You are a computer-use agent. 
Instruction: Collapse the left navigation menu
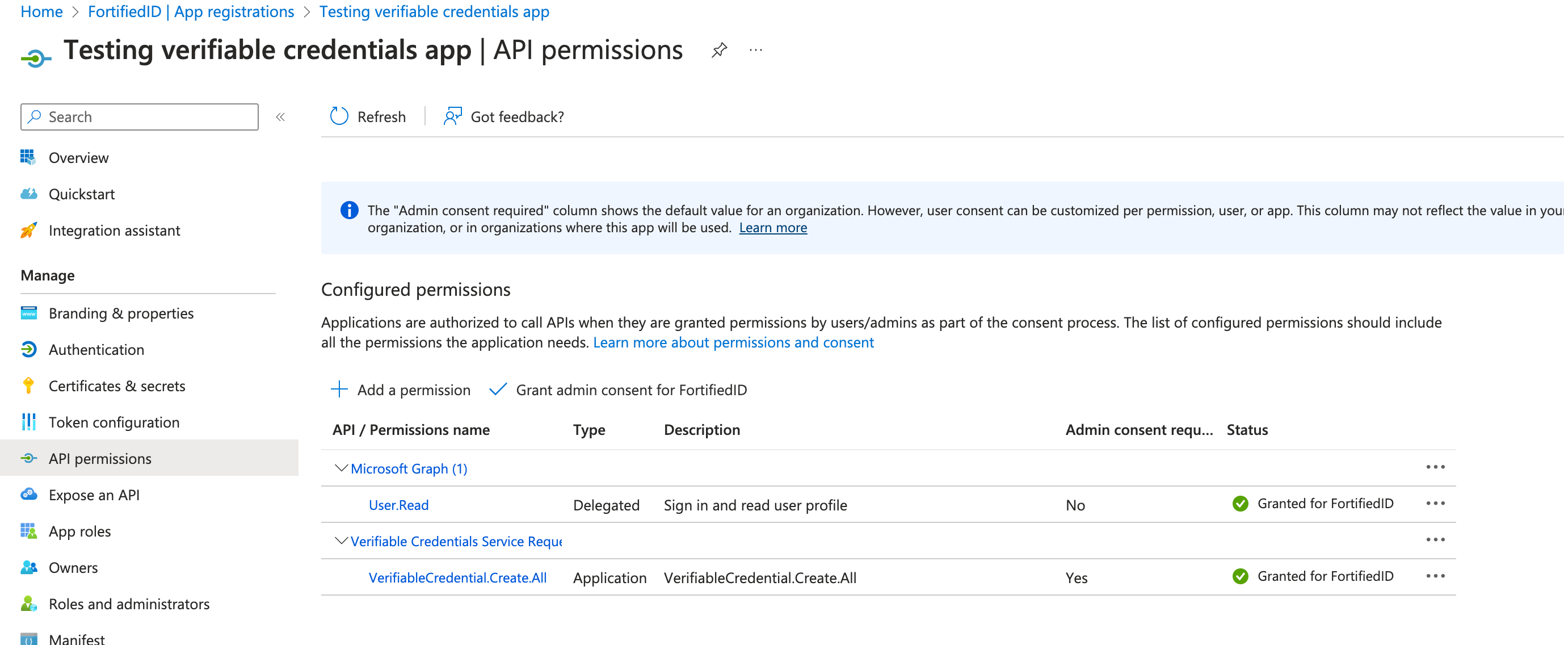[x=280, y=116]
